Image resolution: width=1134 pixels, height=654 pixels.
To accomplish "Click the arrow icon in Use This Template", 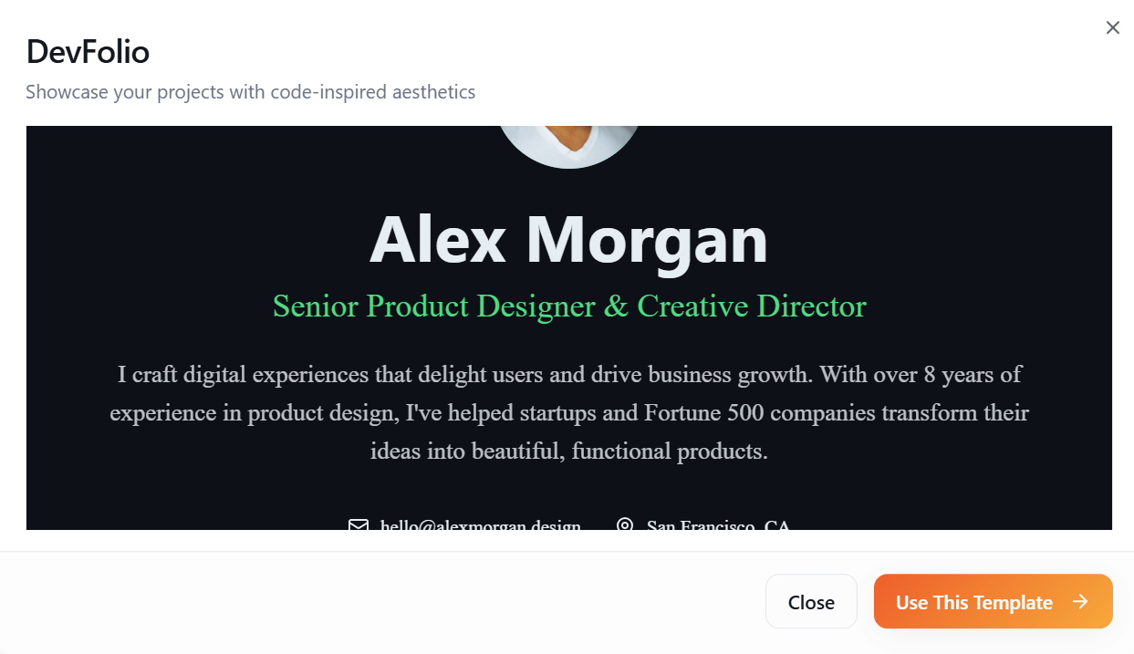I will (x=1080, y=602).
